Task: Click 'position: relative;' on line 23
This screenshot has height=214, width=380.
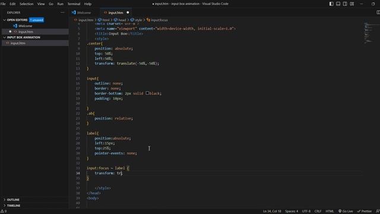Action: coord(113,118)
